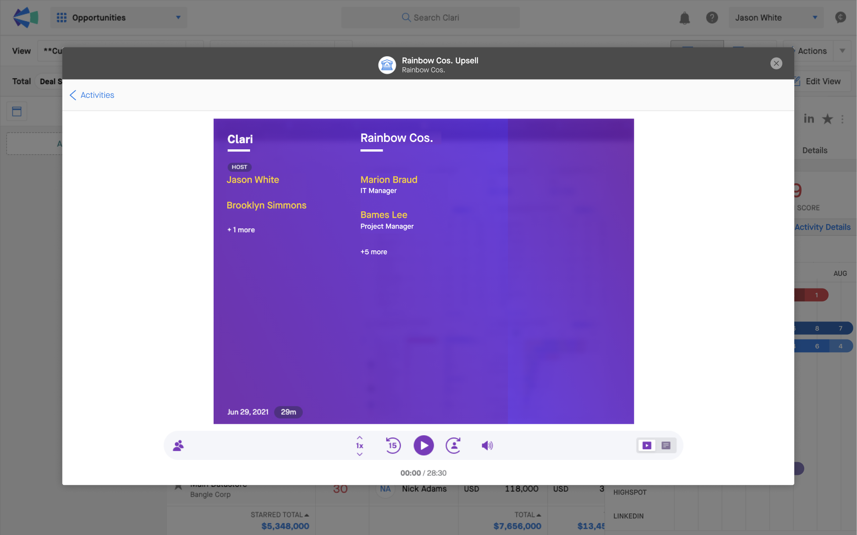Skip to the next speaker
The width and height of the screenshot is (857, 535).
click(x=453, y=445)
